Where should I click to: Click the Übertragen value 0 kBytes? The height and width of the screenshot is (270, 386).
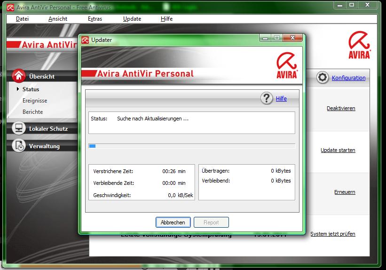click(x=281, y=171)
